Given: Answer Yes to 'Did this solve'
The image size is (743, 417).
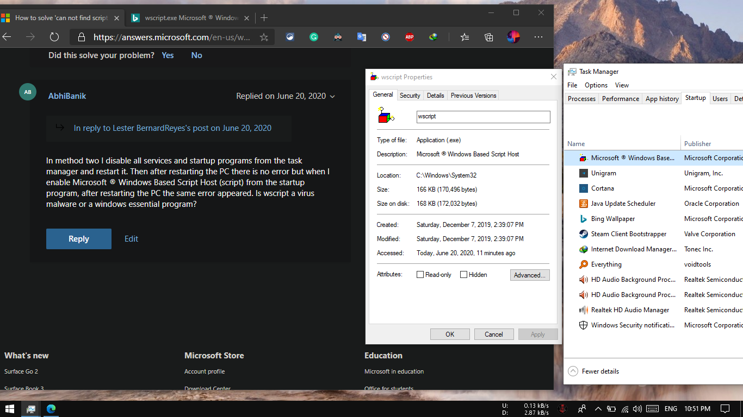Looking at the screenshot, I should pyautogui.click(x=168, y=55).
